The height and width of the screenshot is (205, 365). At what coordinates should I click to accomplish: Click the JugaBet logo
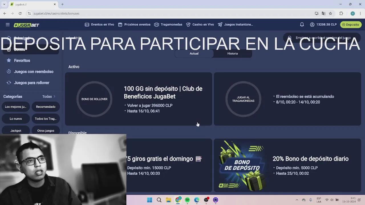(x=27, y=25)
